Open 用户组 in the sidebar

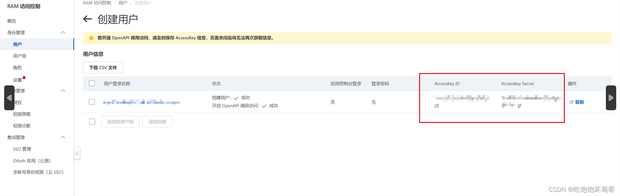pos(20,56)
